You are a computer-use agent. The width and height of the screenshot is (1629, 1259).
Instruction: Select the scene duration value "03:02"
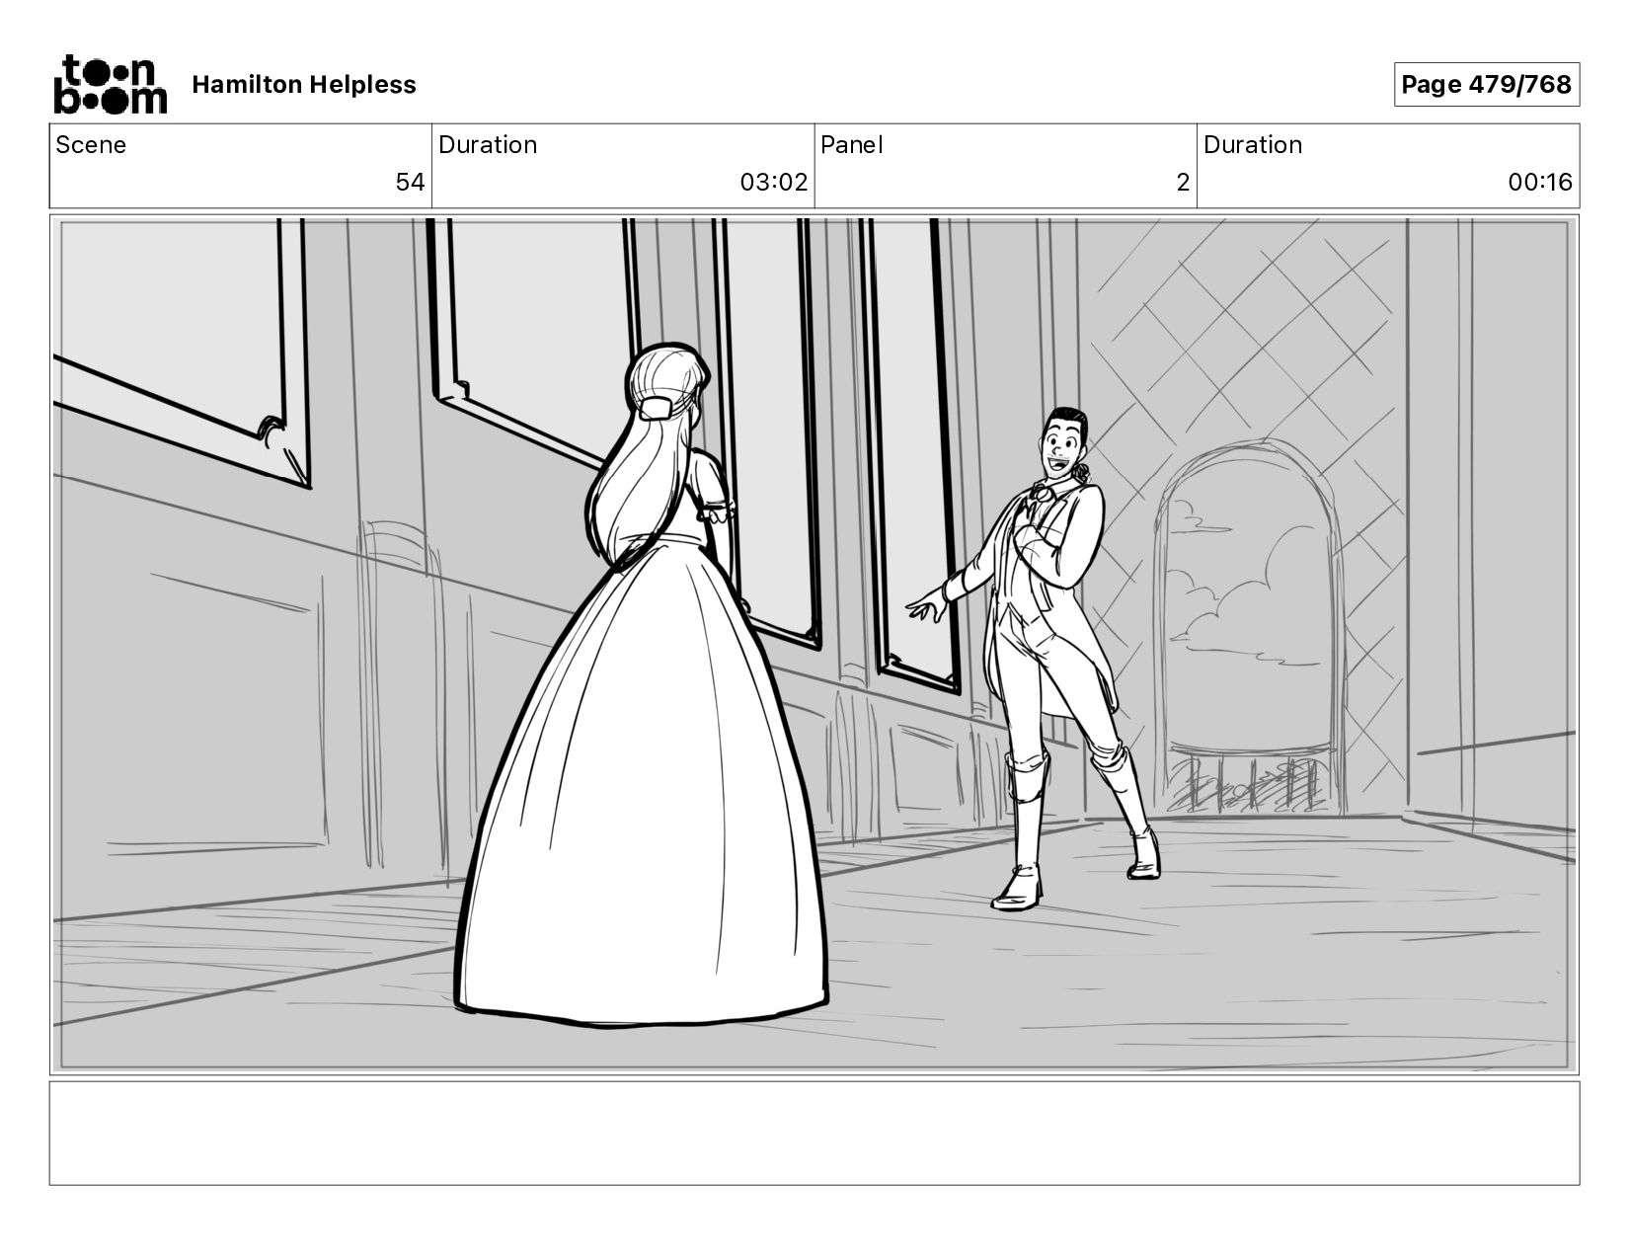click(x=774, y=183)
